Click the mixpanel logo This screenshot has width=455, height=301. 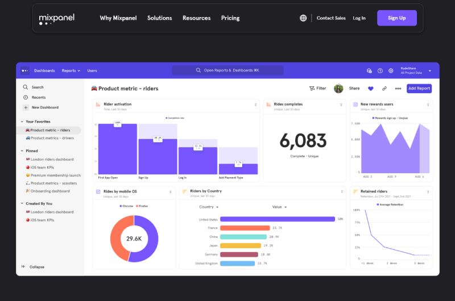pyautogui.click(x=56, y=19)
